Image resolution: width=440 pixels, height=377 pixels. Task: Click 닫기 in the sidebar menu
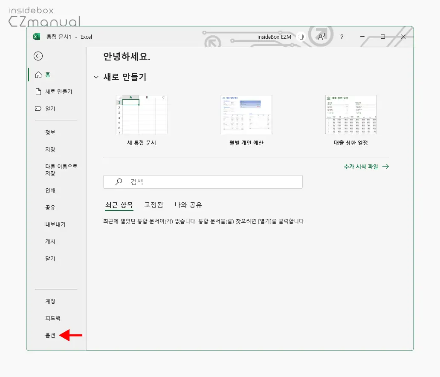click(50, 259)
